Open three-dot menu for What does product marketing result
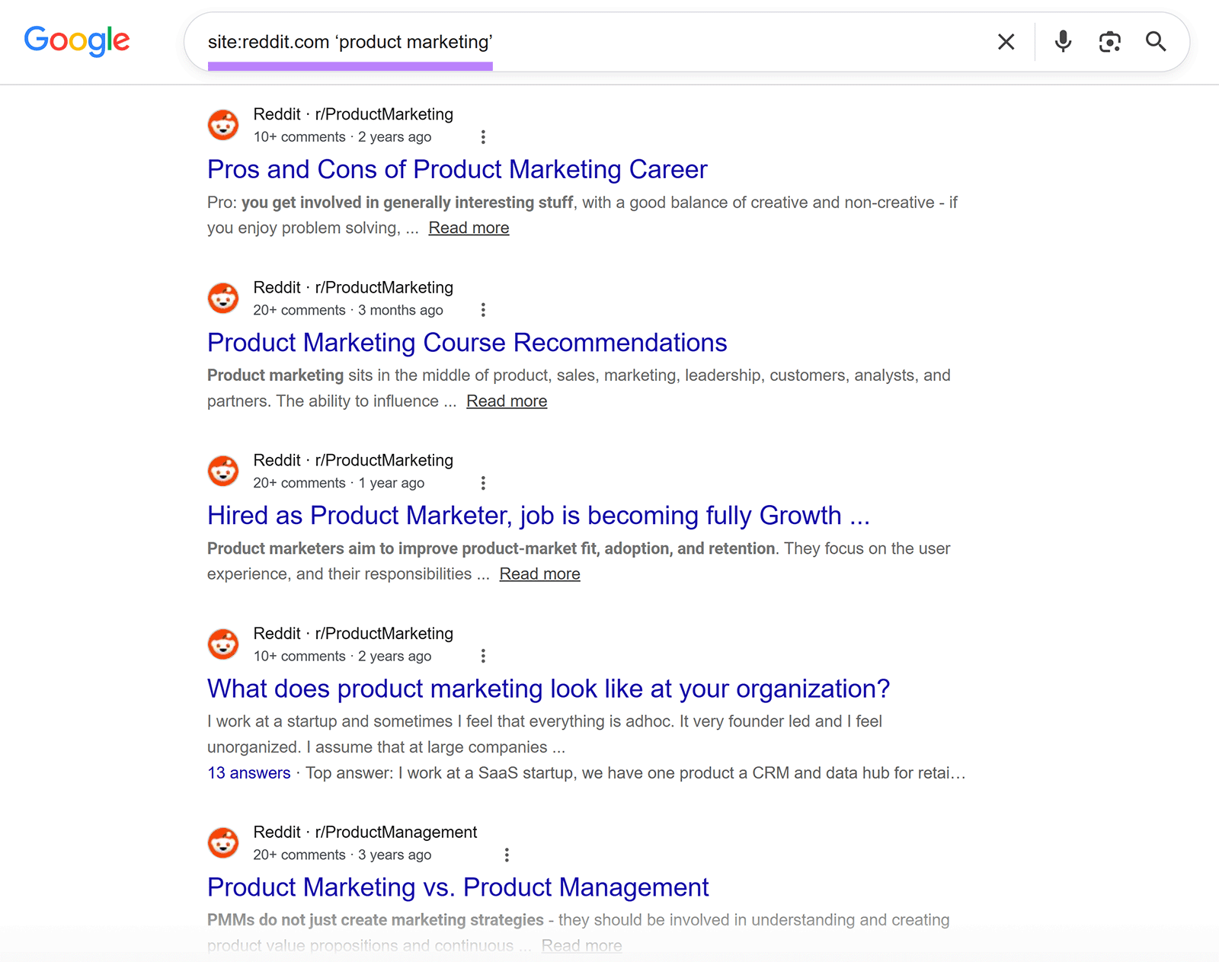 (483, 656)
